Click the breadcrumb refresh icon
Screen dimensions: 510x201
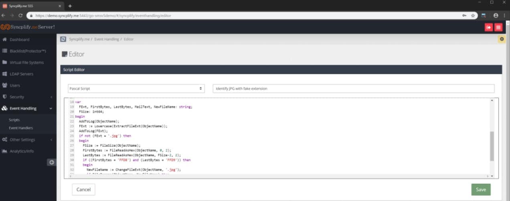(63, 39)
